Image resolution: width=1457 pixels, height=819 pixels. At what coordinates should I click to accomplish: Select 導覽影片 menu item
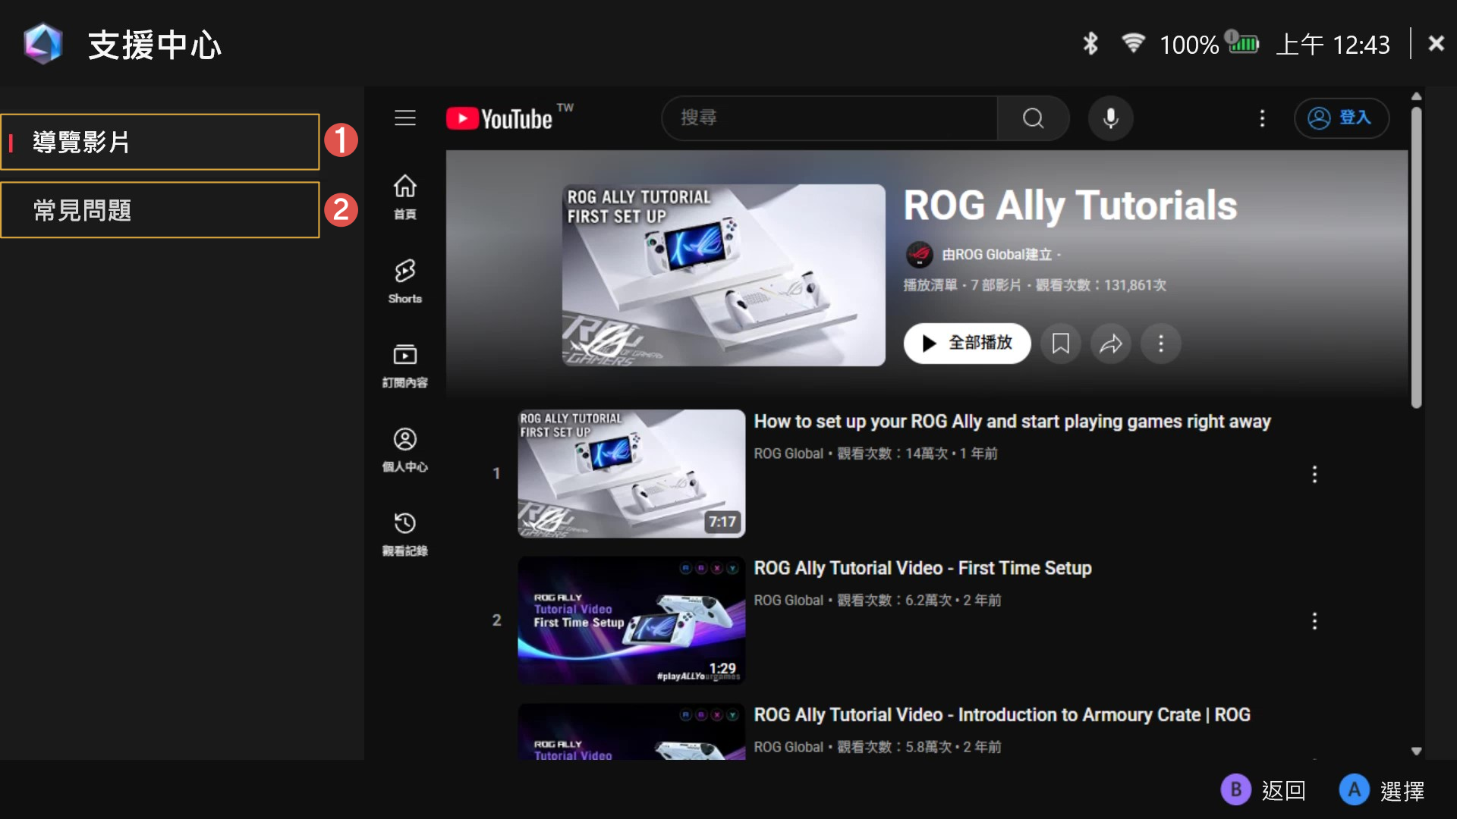[x=160, y=142]
